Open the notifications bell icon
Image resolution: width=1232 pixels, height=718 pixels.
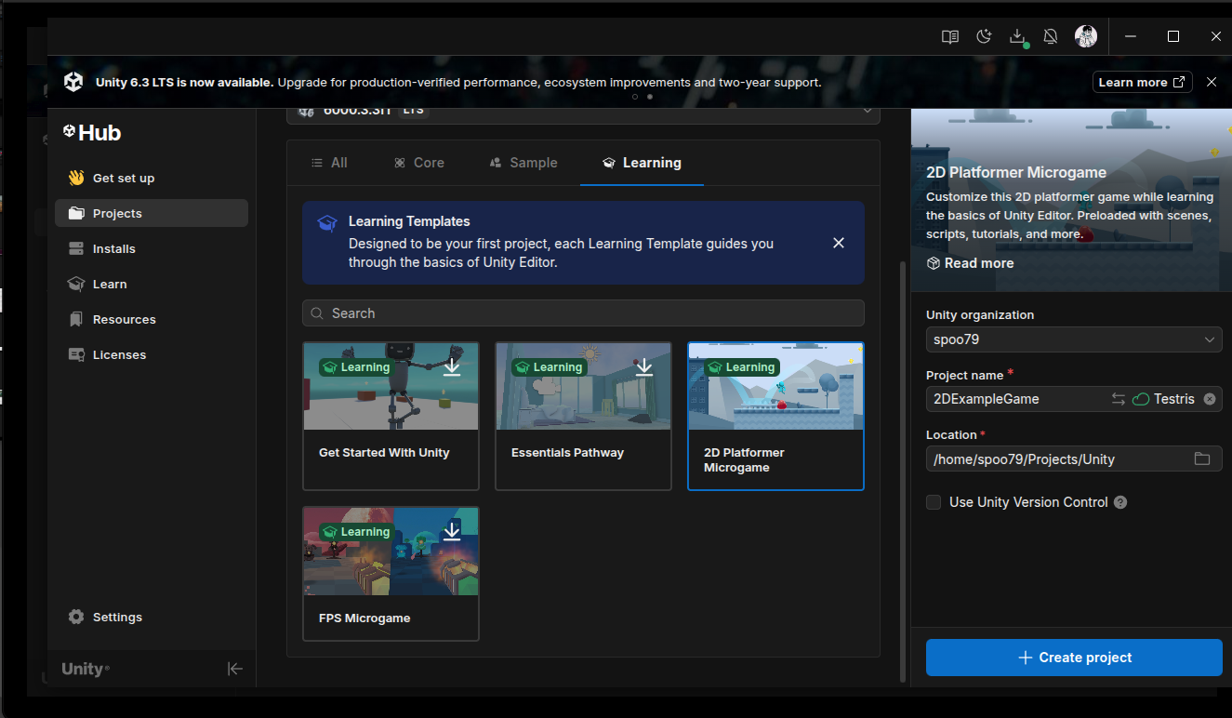click(1051, 36)
